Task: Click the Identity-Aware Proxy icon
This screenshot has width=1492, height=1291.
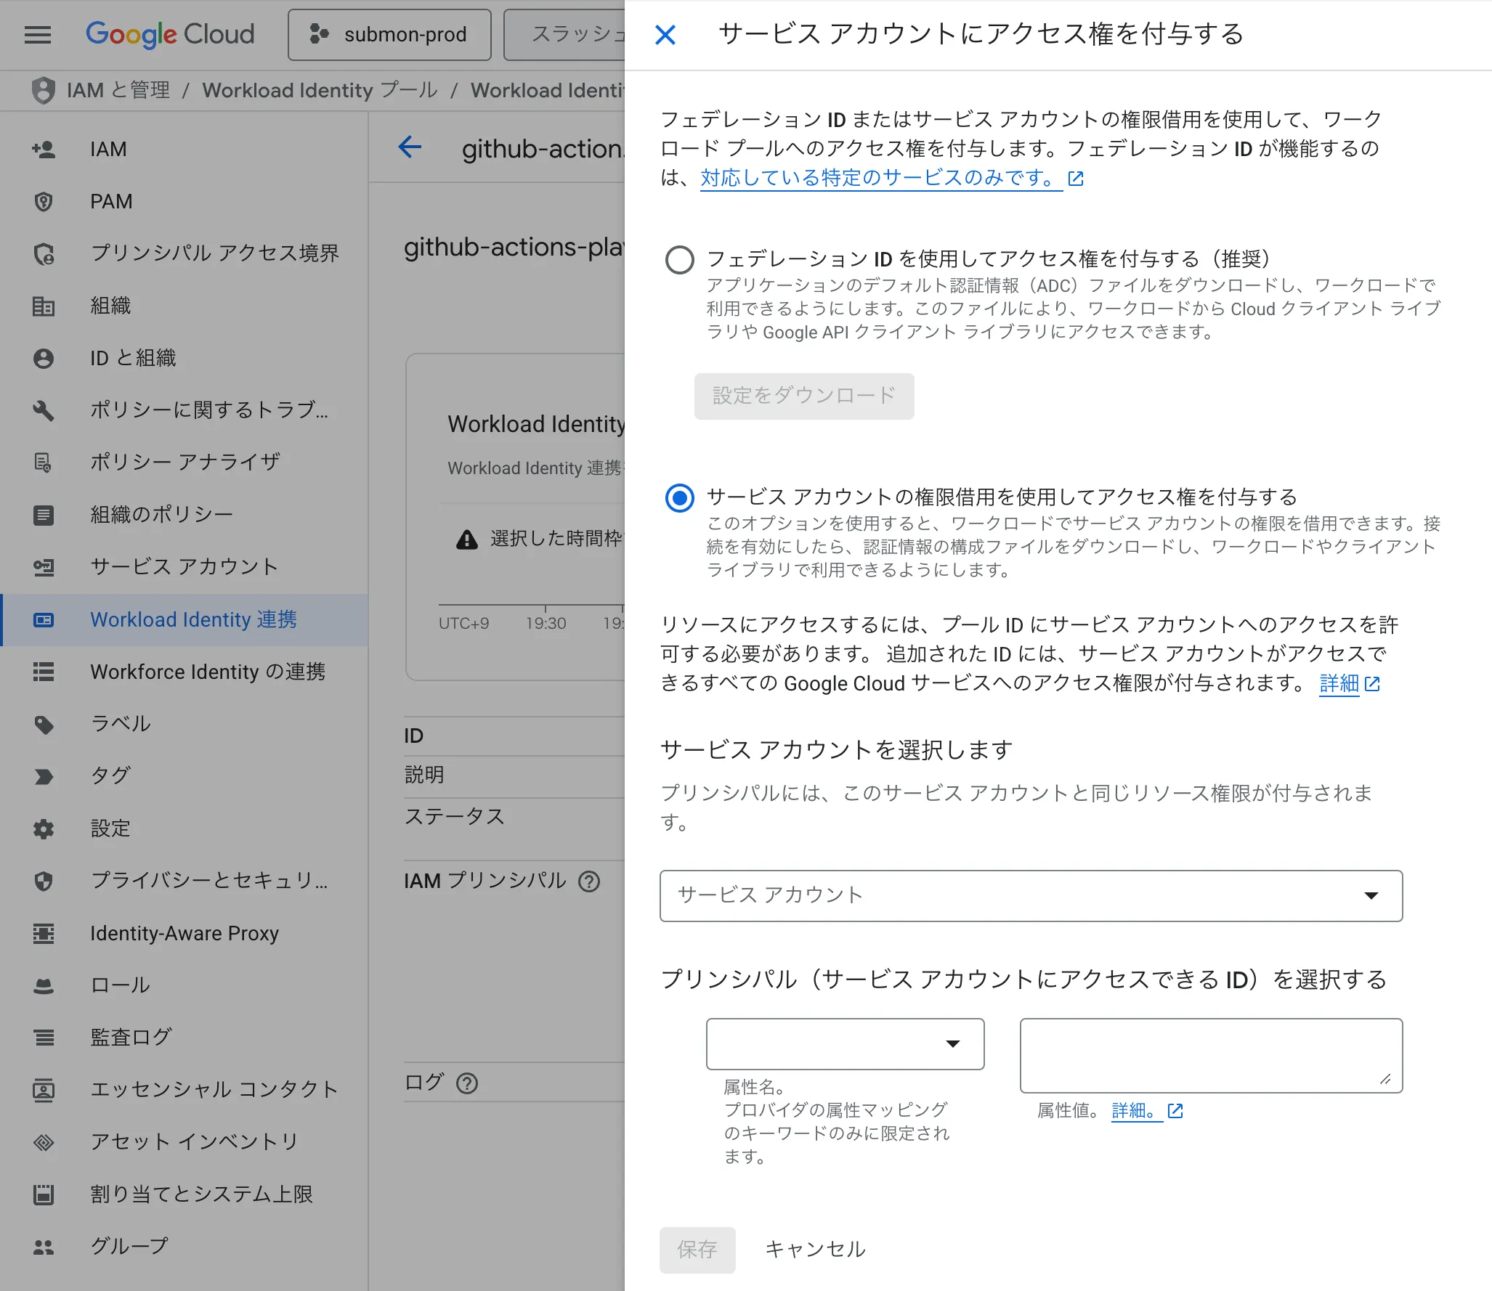Action: click(x=44, y=933)
